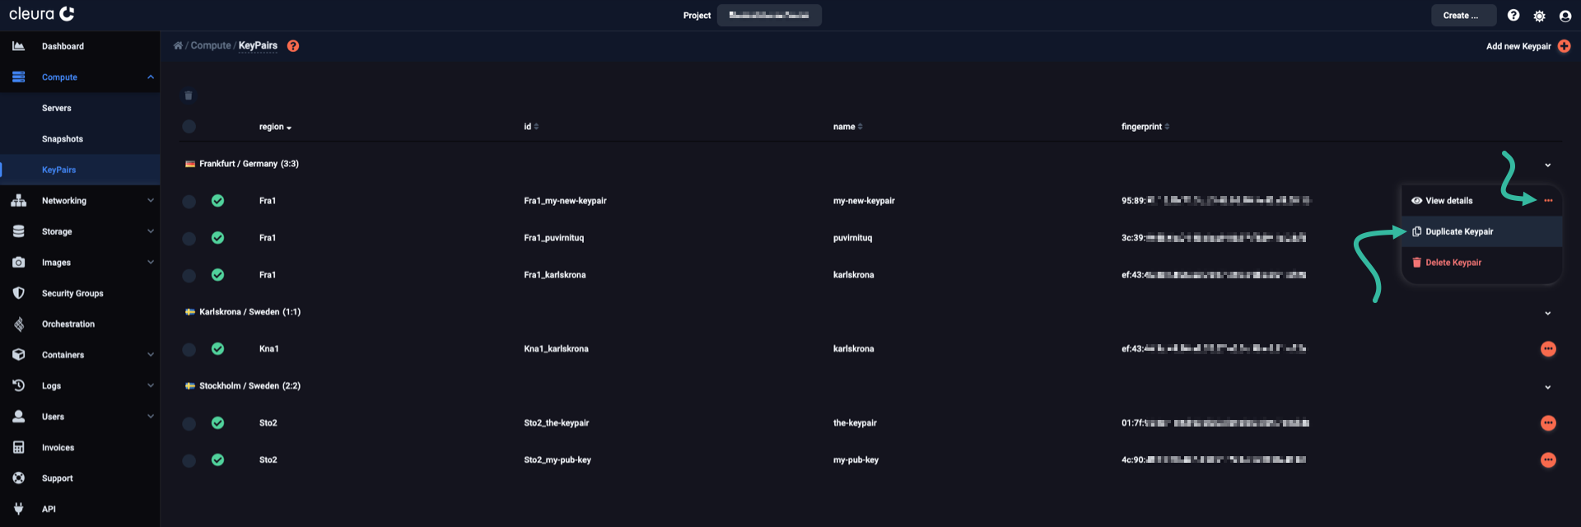Select checkbox for Sto2_the-keypair row

pos(189,423)
